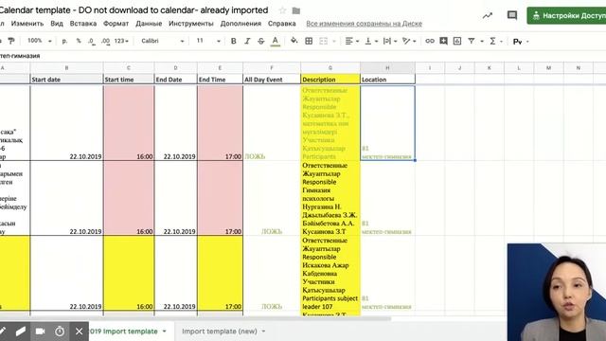Viewport: 606px width, 341px height.
Task: Open the vertical align dropdown
Action: click(371, 41)
